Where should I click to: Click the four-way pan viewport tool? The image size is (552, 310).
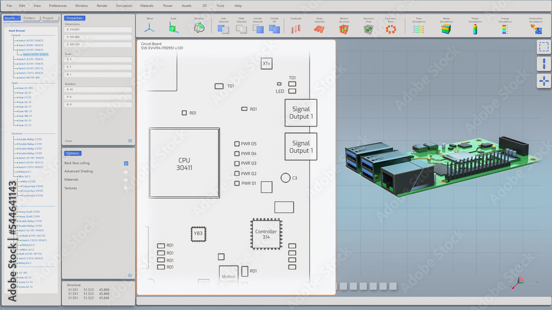[x=544, y=81]
